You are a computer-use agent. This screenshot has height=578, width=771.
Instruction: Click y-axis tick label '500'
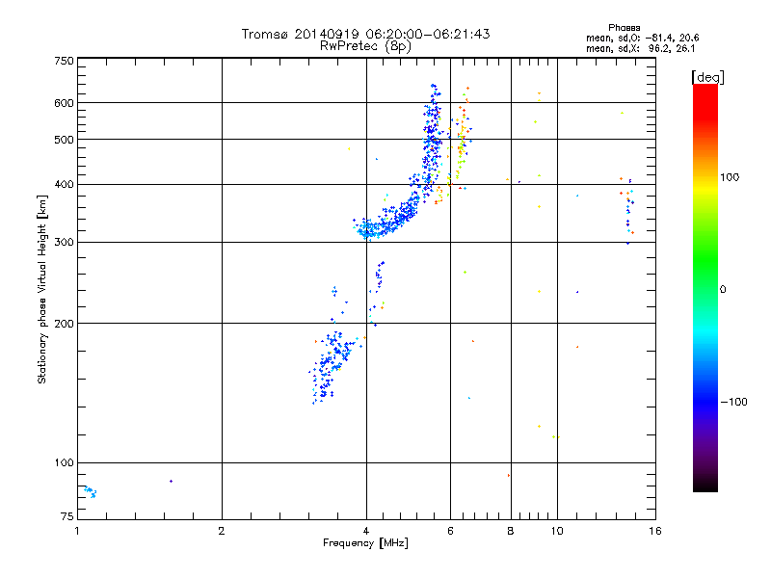(x=64, y=140)
